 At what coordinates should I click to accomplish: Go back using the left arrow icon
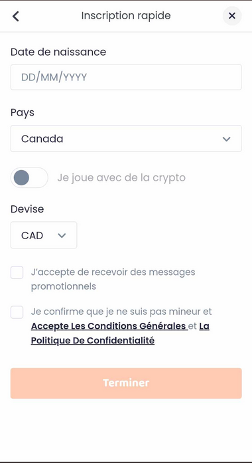click(16, 16)
